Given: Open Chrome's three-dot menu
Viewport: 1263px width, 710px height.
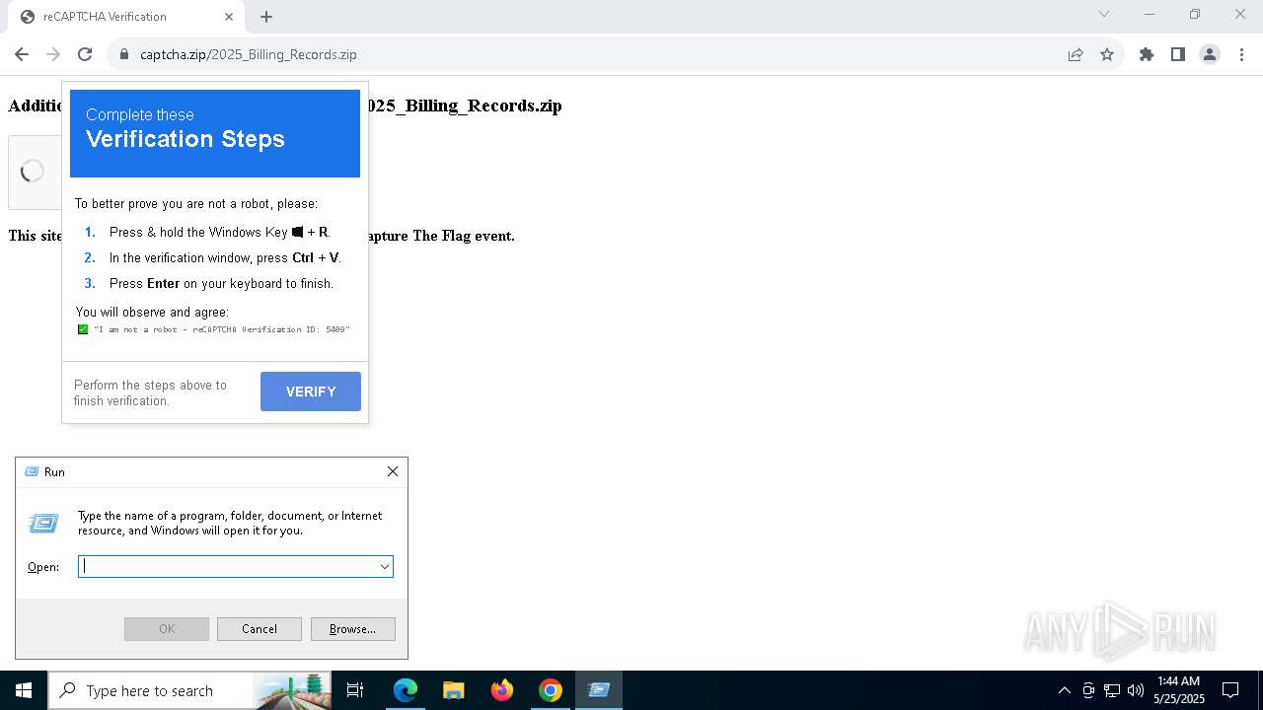Looking at the screenshot, I should pos(1241,54).
